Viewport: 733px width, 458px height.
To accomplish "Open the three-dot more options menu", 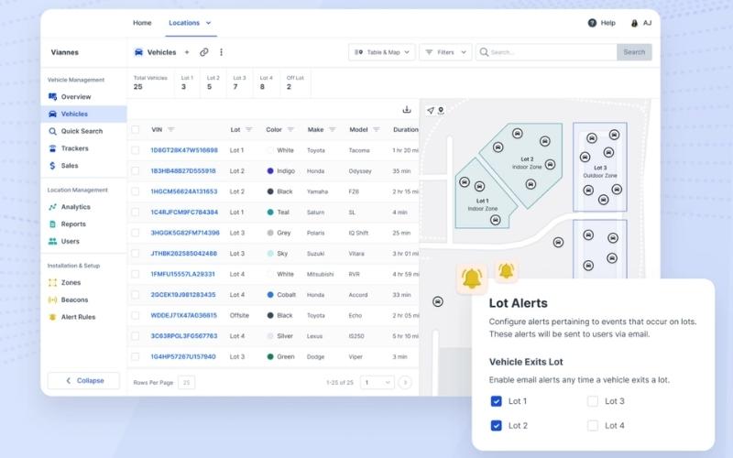I will click(221, 52).
